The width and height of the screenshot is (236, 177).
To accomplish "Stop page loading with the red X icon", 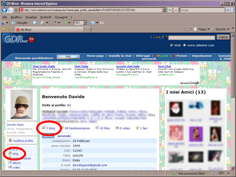I will (x=176, y=10).
